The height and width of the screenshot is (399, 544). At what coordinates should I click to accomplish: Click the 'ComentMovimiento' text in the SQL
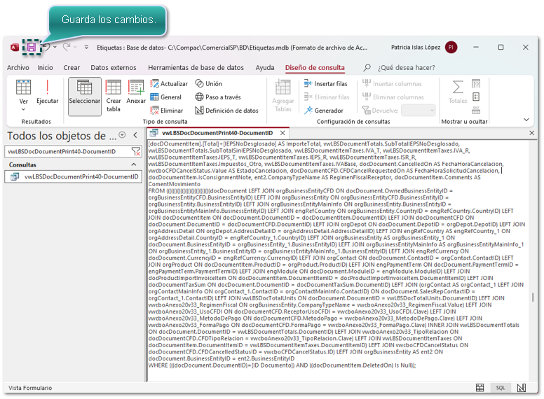174,184
